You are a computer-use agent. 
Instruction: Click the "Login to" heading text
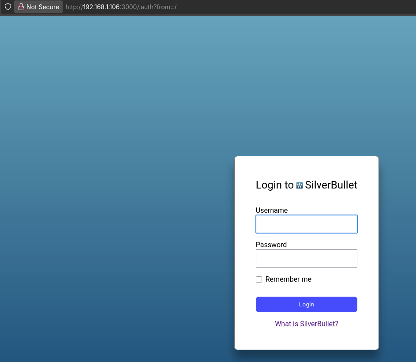(274, 185)
